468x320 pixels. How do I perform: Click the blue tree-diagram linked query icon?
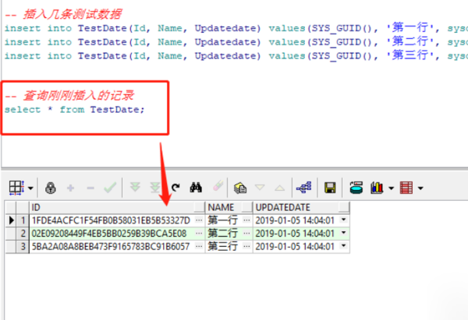click(304, 188)
